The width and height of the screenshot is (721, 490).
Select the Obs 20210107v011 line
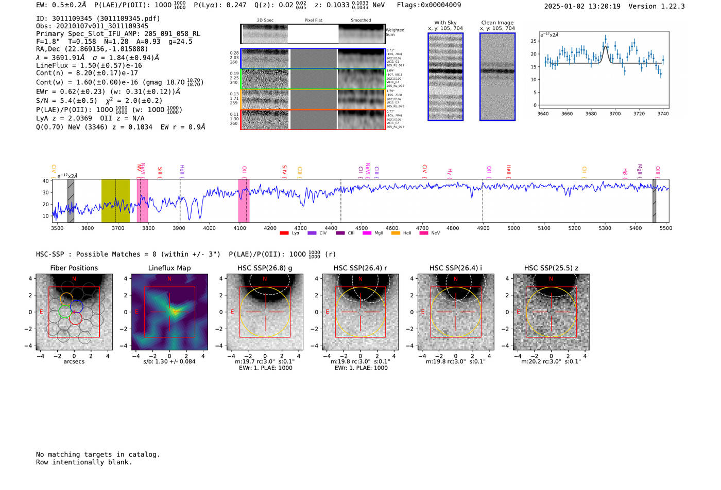point(92,26)
